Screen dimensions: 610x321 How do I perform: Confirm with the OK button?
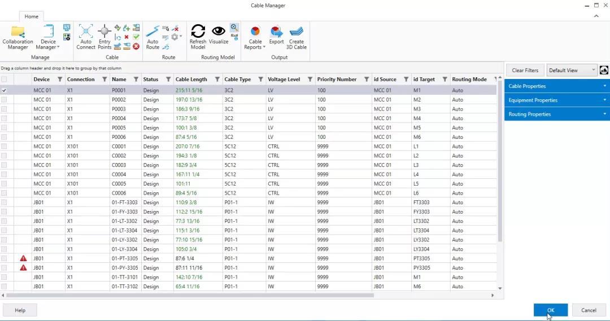coord(551,310)
